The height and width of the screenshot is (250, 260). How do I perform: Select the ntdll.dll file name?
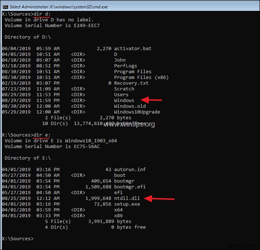pyautogui.click(x=127, y=198)
